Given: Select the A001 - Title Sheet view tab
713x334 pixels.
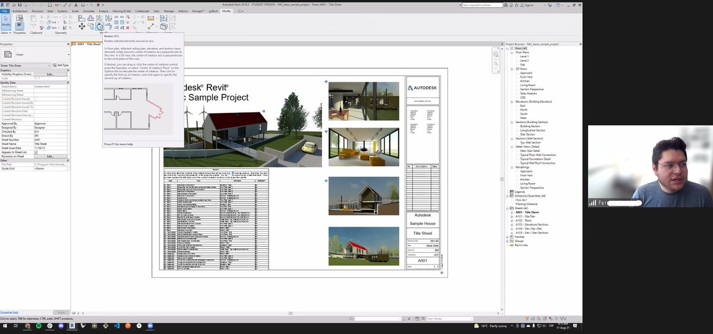Looking at the screenshot, I should (x=87, y=44).
